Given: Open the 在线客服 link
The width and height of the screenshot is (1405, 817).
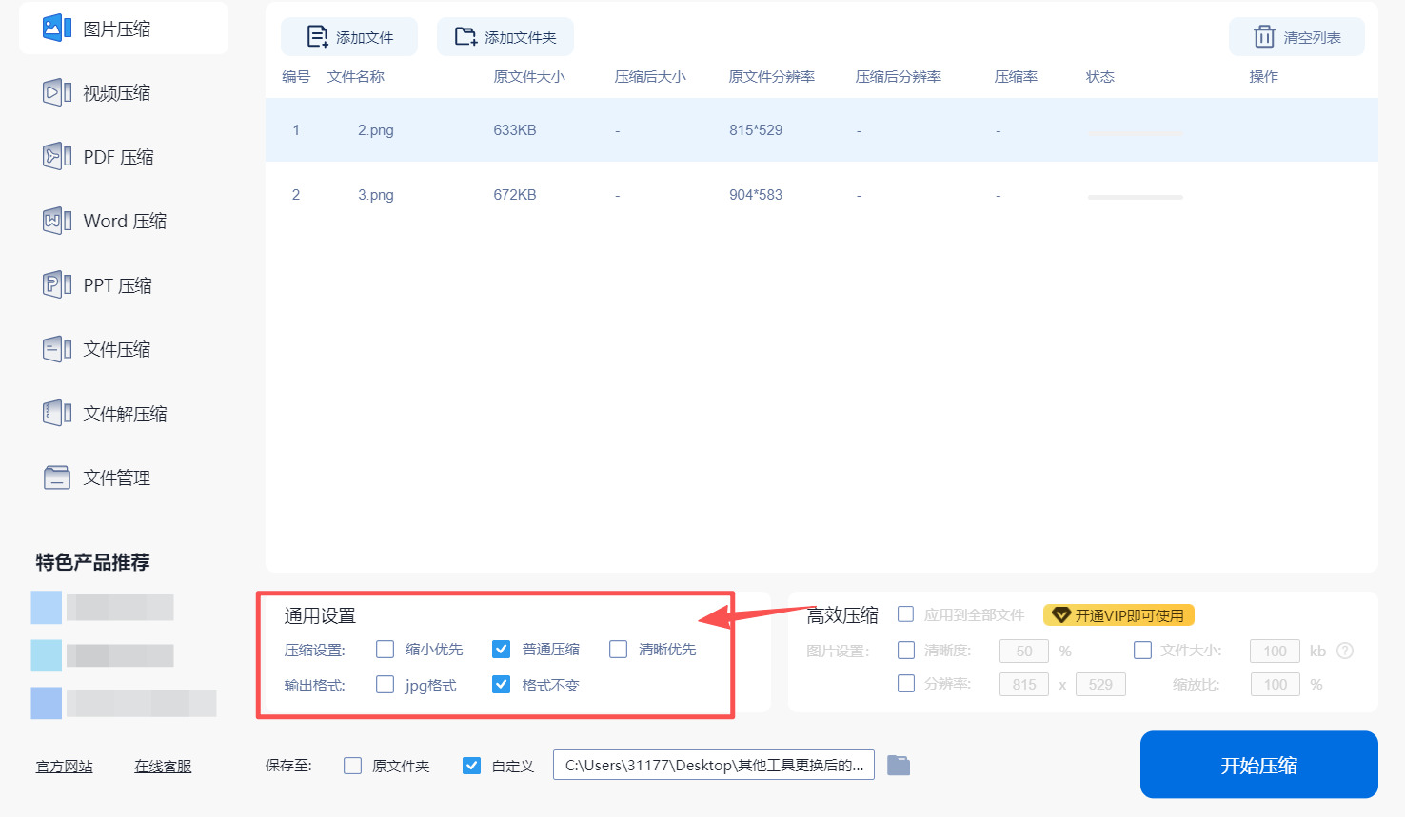Looking at the screenshot, I should [x=163, y=767].
